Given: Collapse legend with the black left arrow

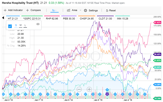Looking at the screenshot, I should (x=3, y=18).
